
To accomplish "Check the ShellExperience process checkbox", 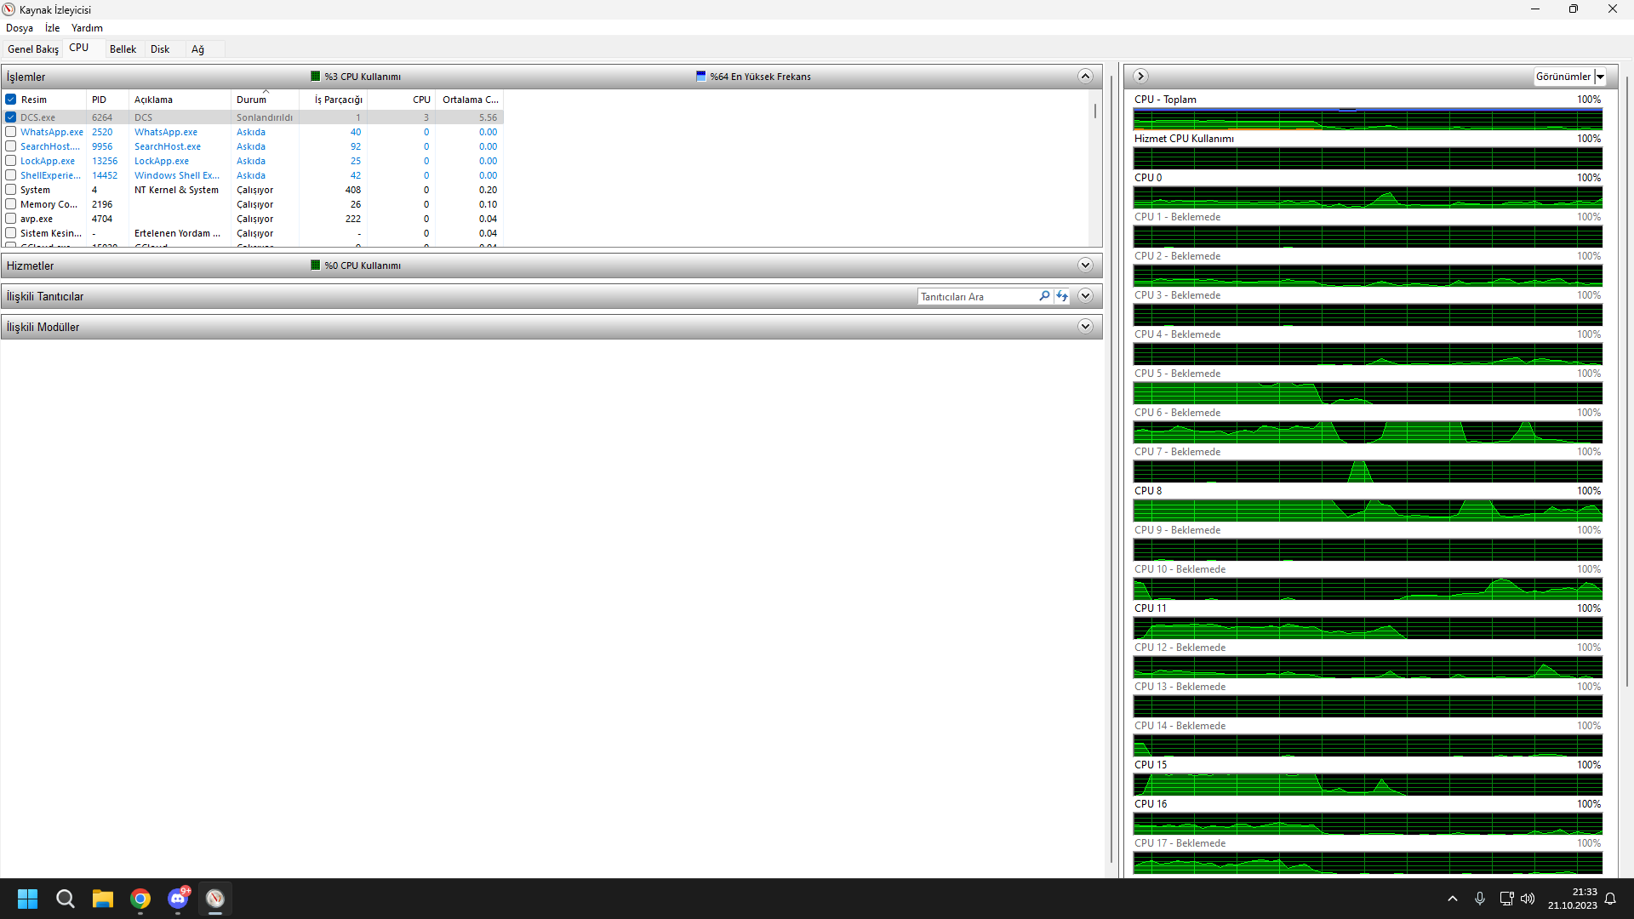I will 11,175.
